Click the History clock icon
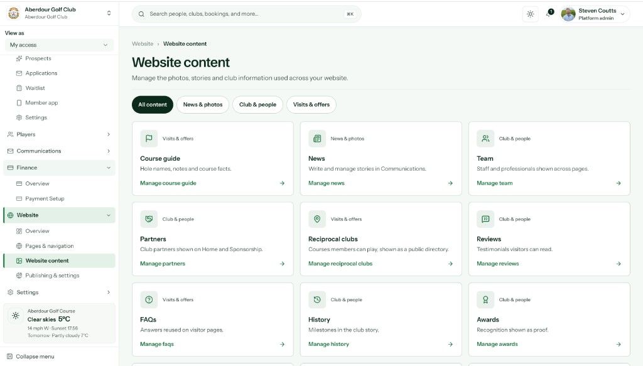The image size is (643, 366). (317, 299)
